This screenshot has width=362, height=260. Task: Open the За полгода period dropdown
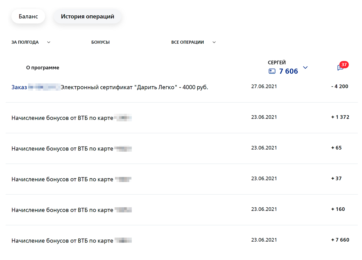30,42
